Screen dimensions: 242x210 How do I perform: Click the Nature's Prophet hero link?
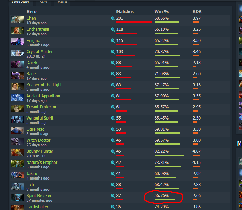(x=42, y=163)
